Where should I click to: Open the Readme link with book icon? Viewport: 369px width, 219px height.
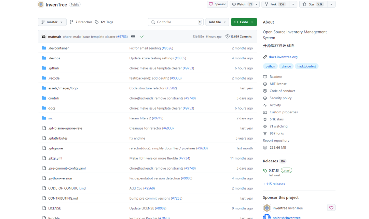click(273, 77)
